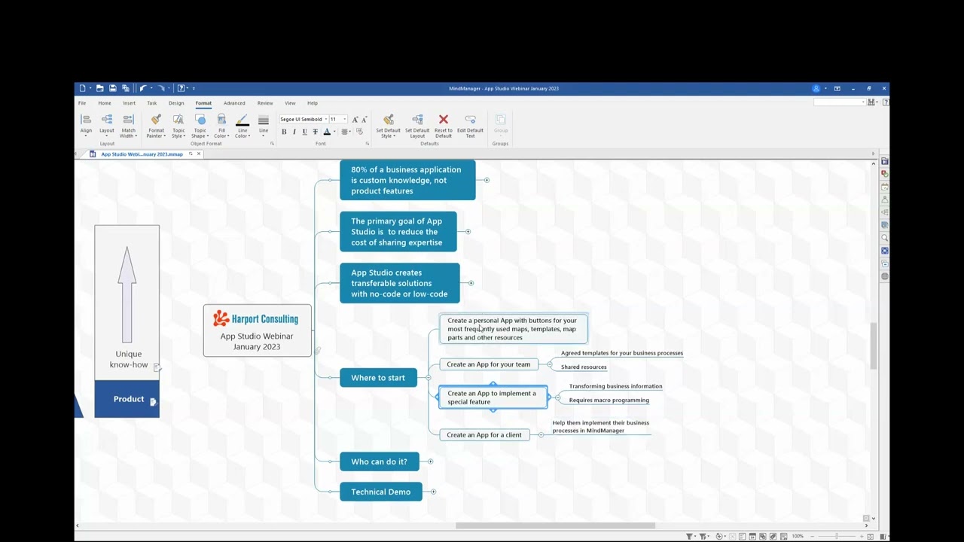964x542 pixels.
Task: Click the Redo arrow in quick access toolbar
Action: (160, 88)
